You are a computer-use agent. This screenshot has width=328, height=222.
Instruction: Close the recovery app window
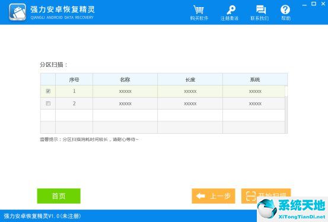[323, 4]
